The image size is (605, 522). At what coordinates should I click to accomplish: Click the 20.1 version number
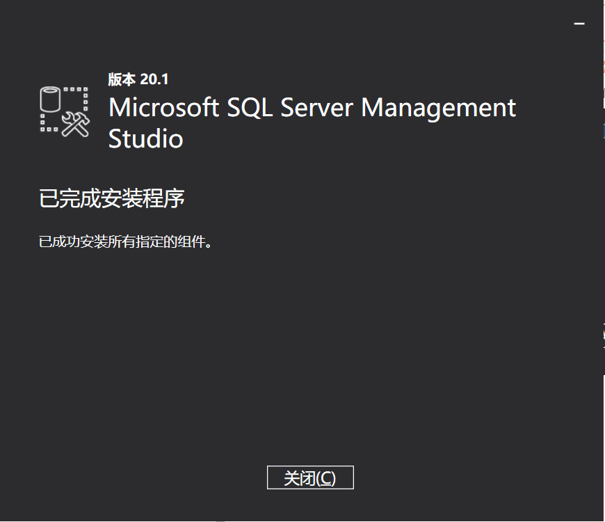point(154,79)
